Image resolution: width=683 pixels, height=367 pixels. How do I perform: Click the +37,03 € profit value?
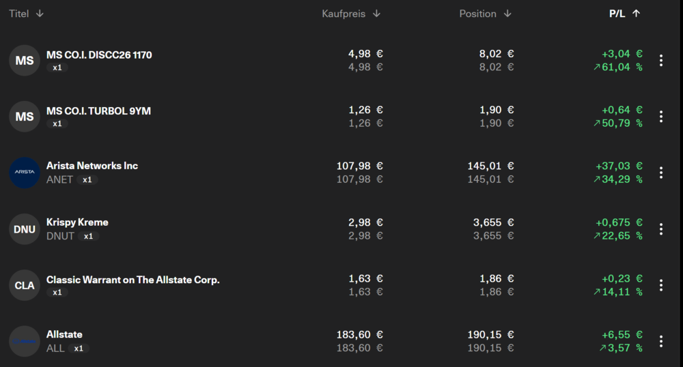619,166
